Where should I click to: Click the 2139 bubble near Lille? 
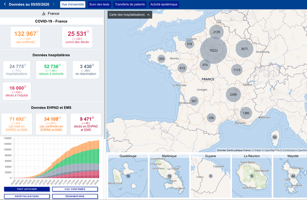coord(216,32)
